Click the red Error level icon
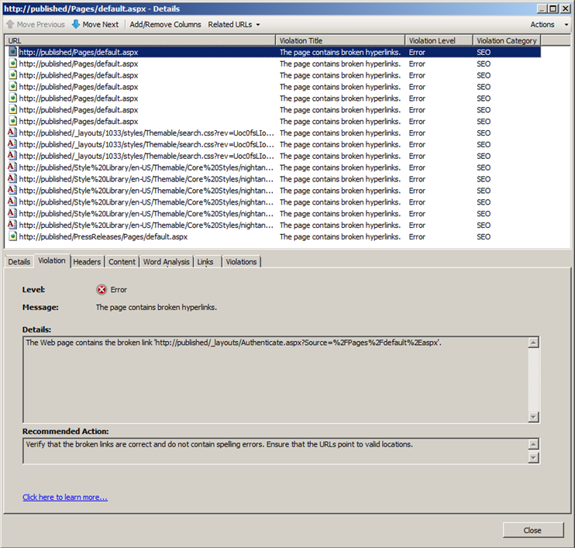Image resolution: width=575 pixels, height=548 pixels. click(102, 290)
